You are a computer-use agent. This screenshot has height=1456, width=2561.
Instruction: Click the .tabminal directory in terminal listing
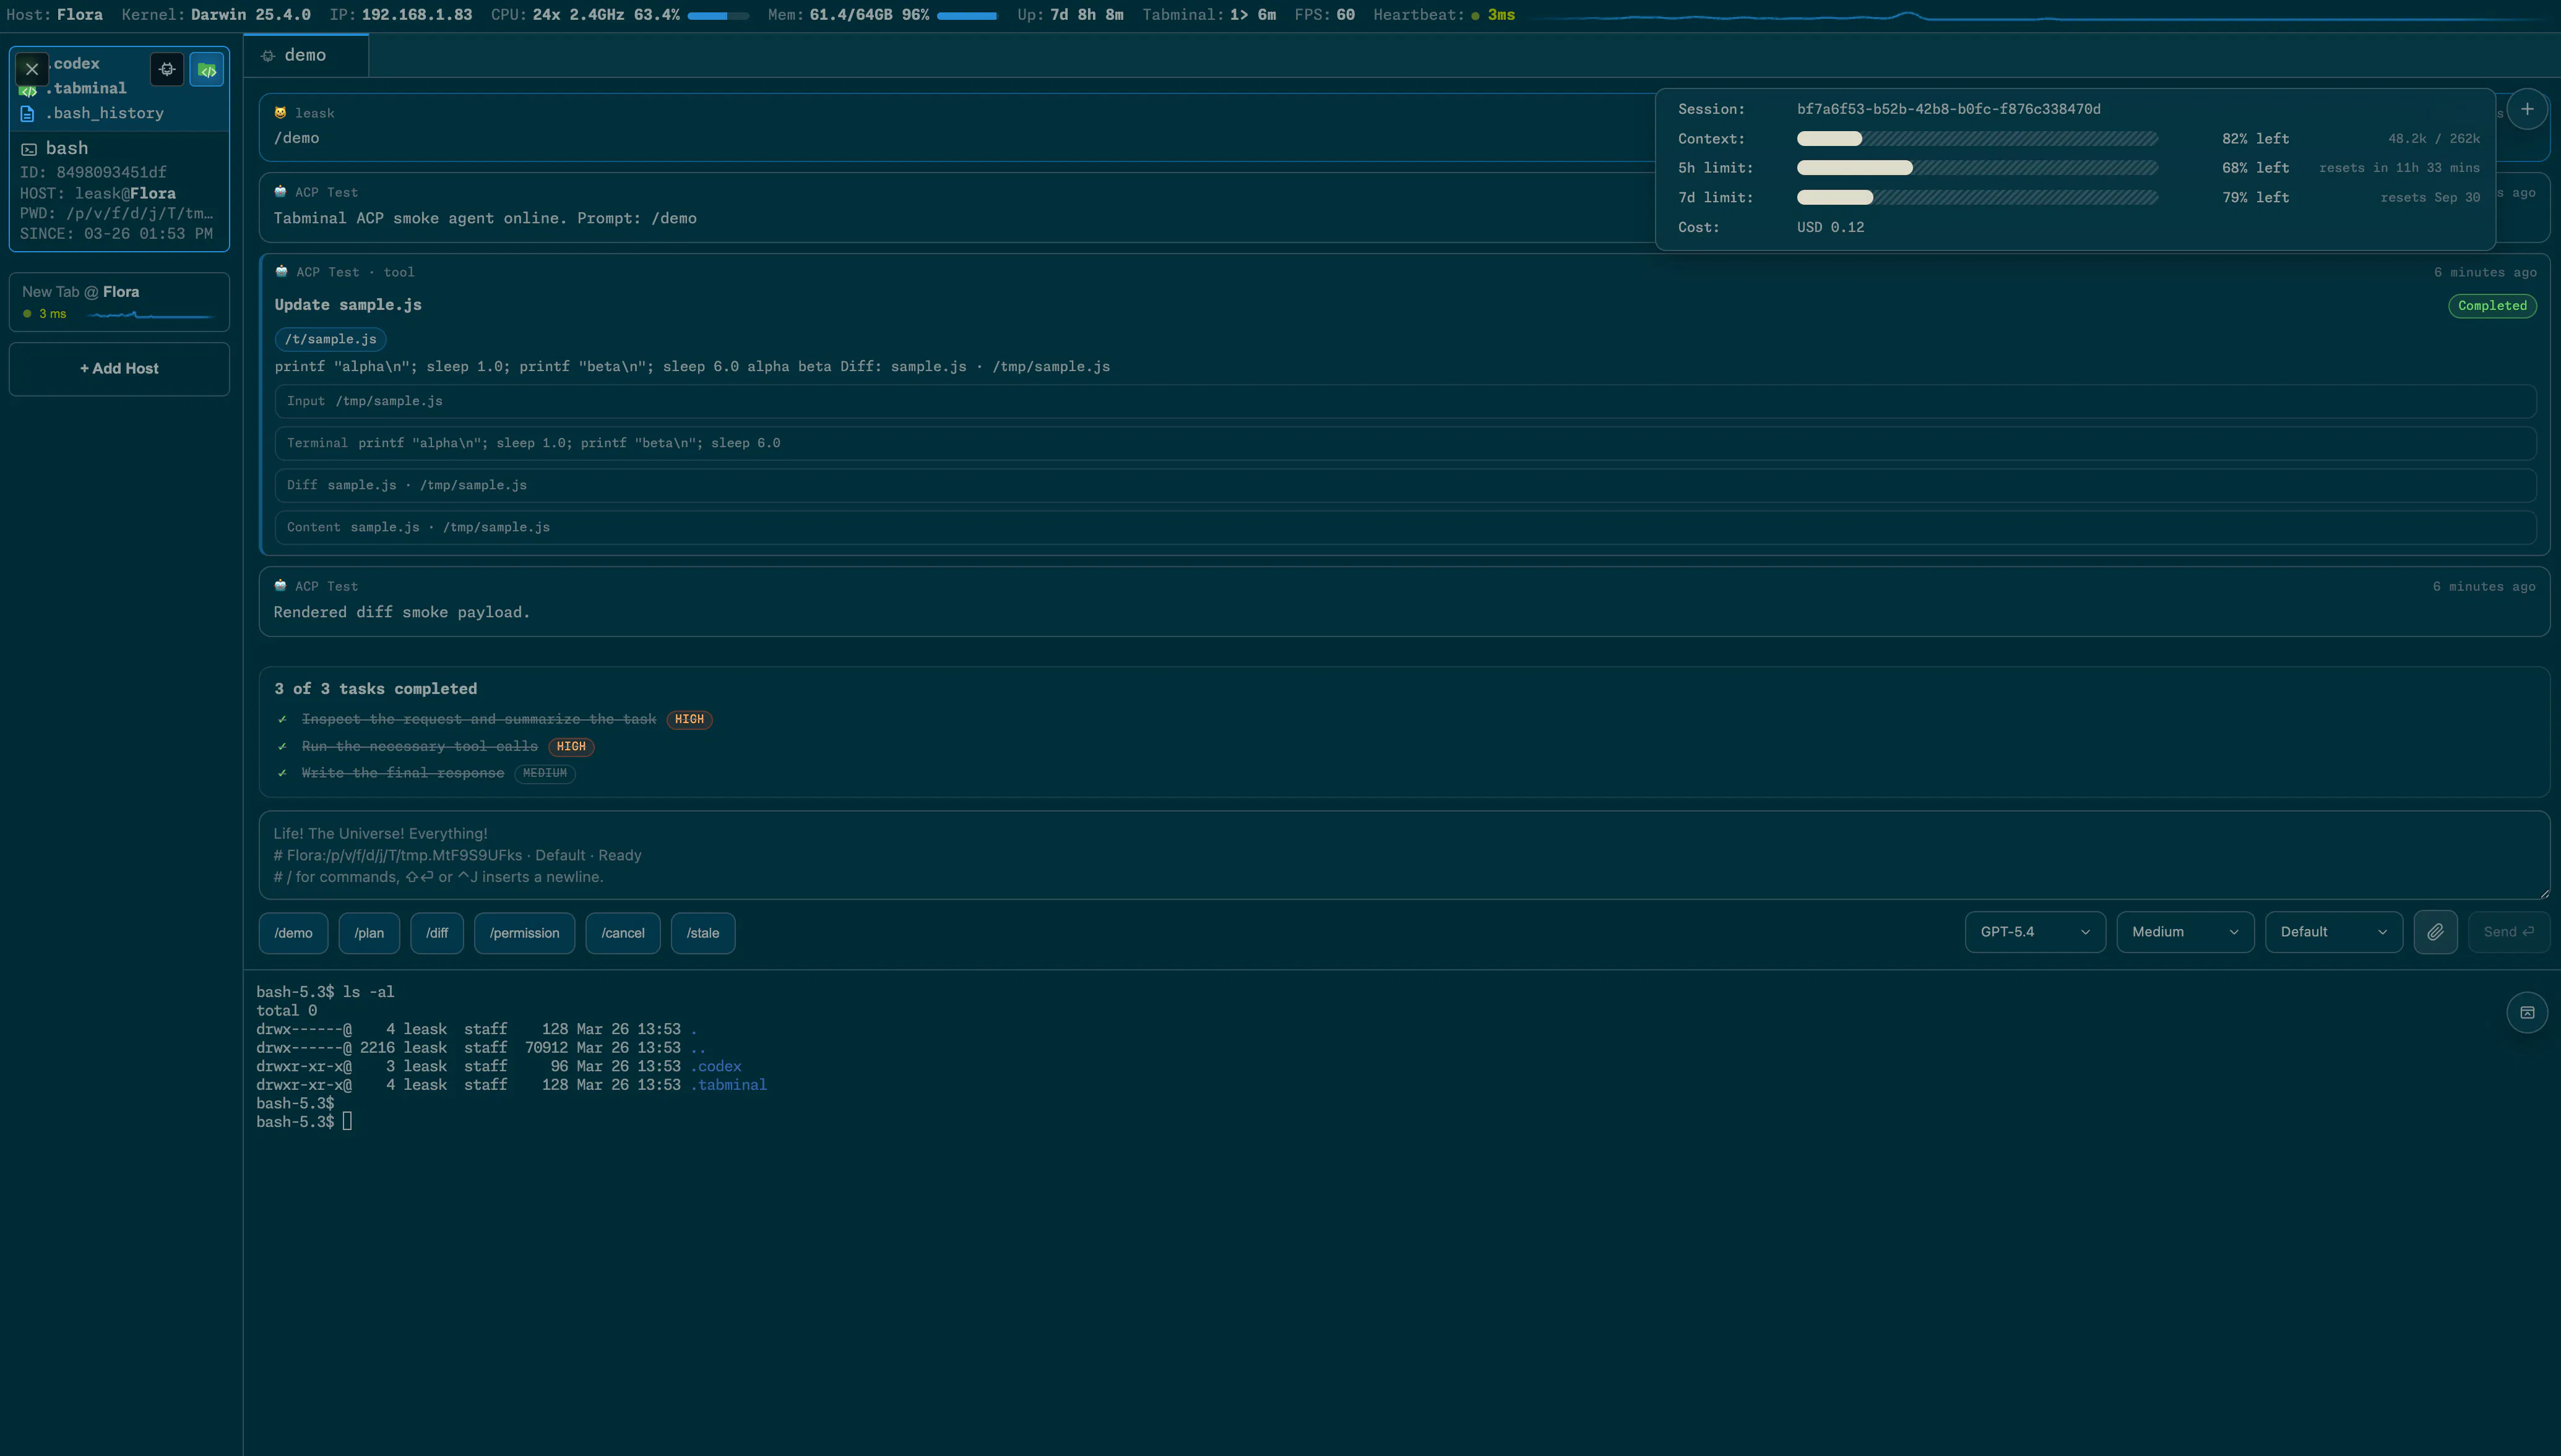point(729,1085)
